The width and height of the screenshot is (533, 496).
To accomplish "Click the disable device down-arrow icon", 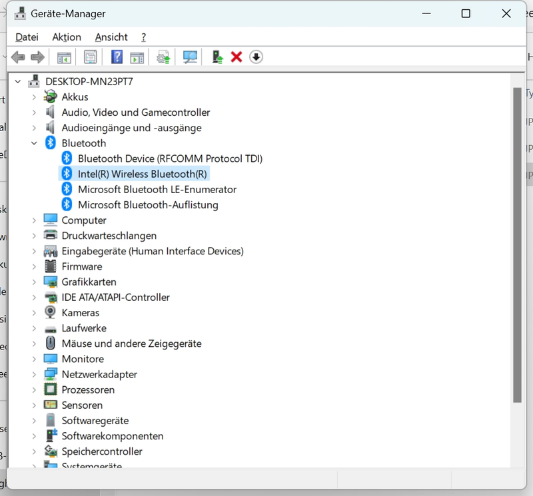I will 256,57.
